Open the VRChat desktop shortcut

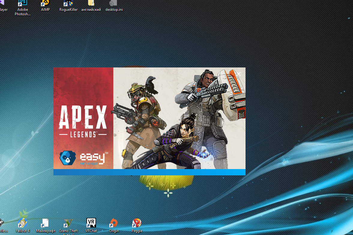coord(91,225)
